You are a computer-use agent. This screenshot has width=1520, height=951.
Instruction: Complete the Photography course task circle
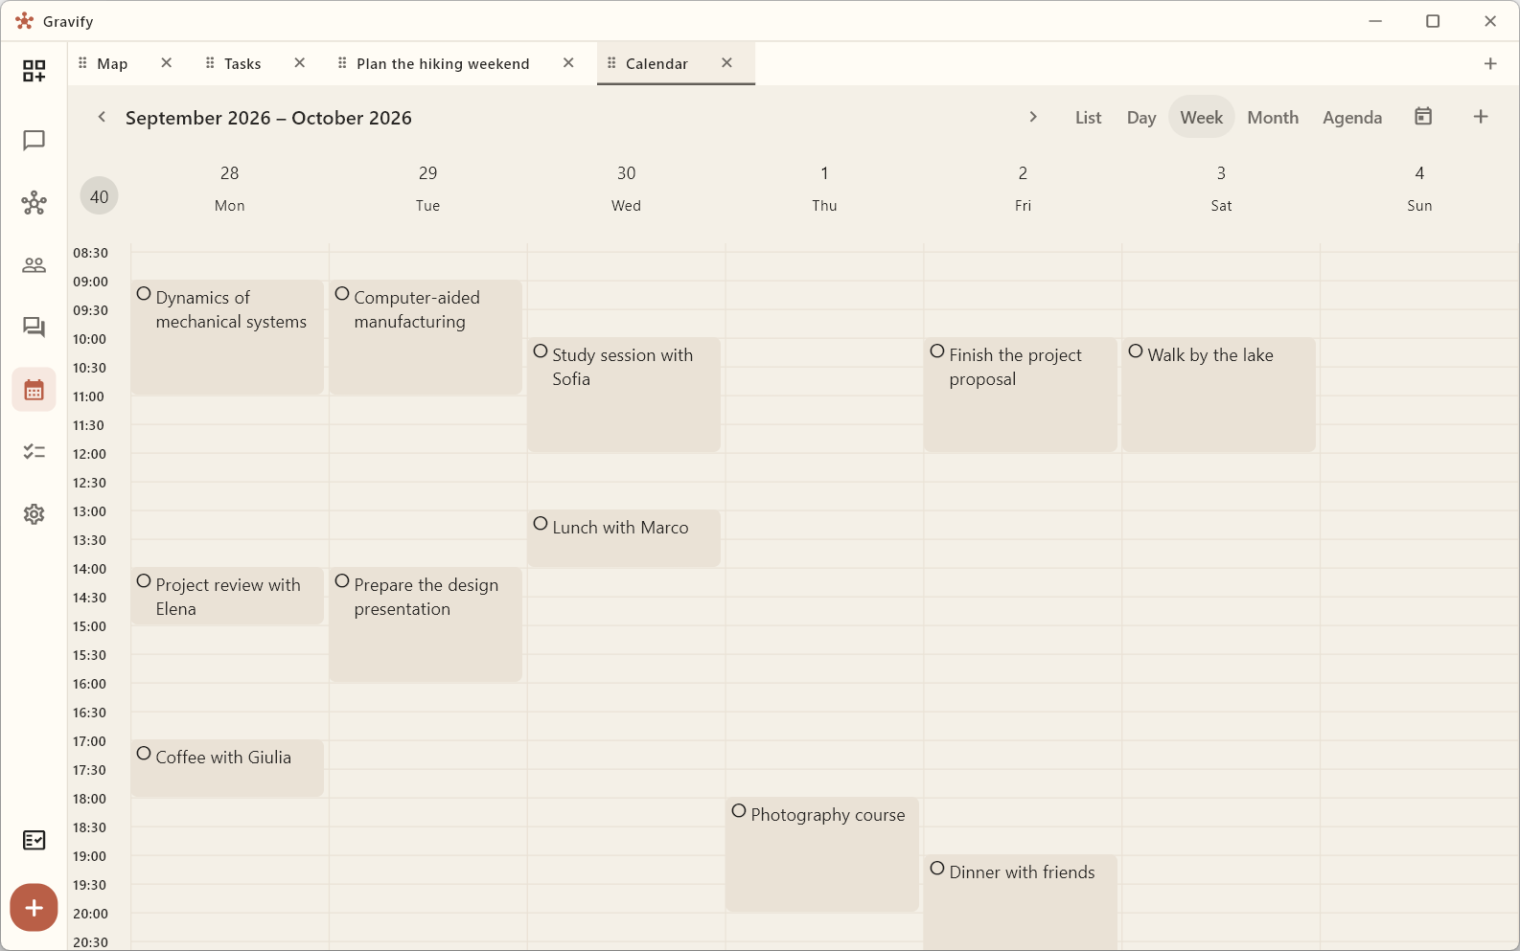739,811
